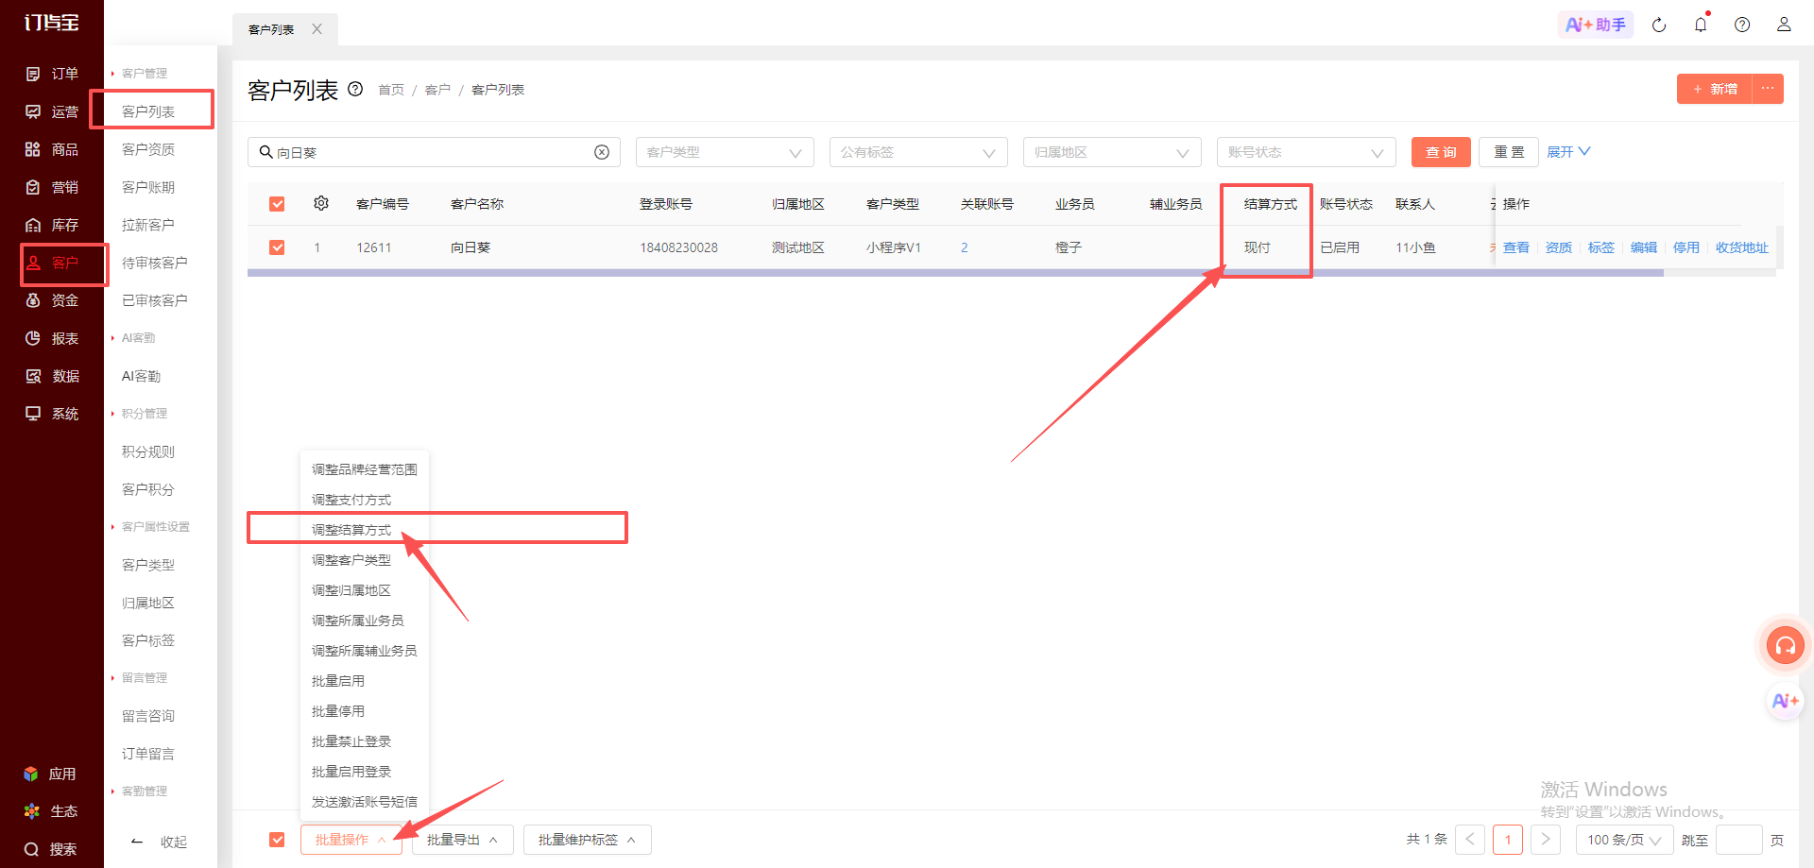The height and width of the screenshot is (868, 1814).
Task: Open the 库存 sidebar module
Action: [52, 225]
